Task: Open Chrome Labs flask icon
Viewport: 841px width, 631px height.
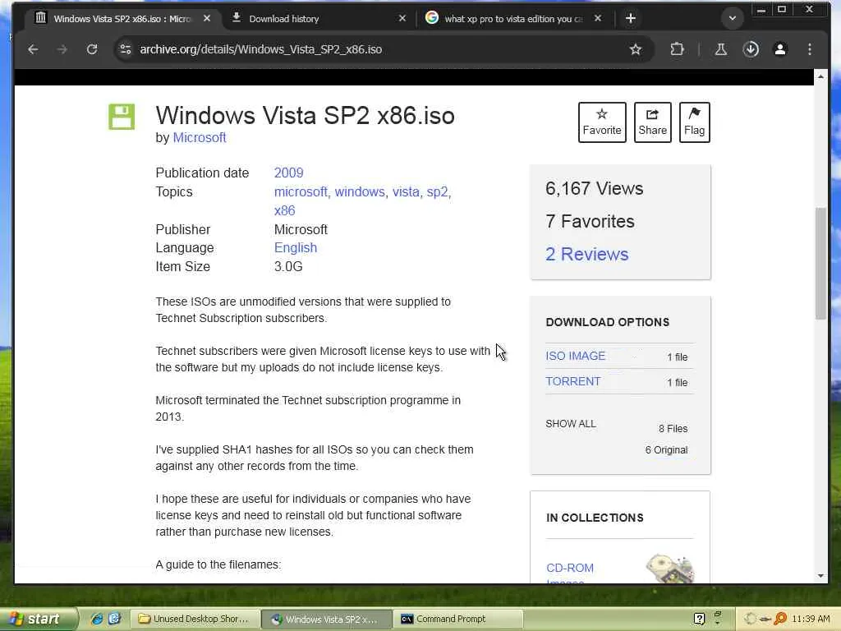Action: pos(721,49)
